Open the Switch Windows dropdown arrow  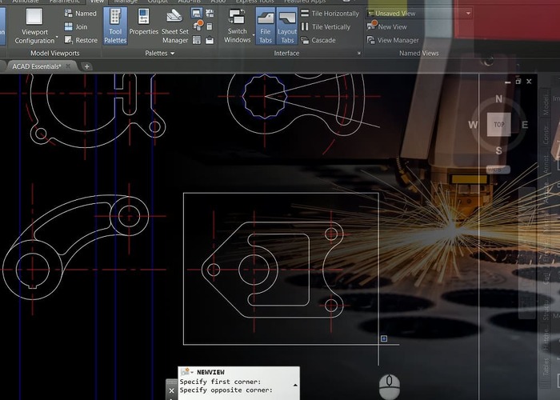254,35
